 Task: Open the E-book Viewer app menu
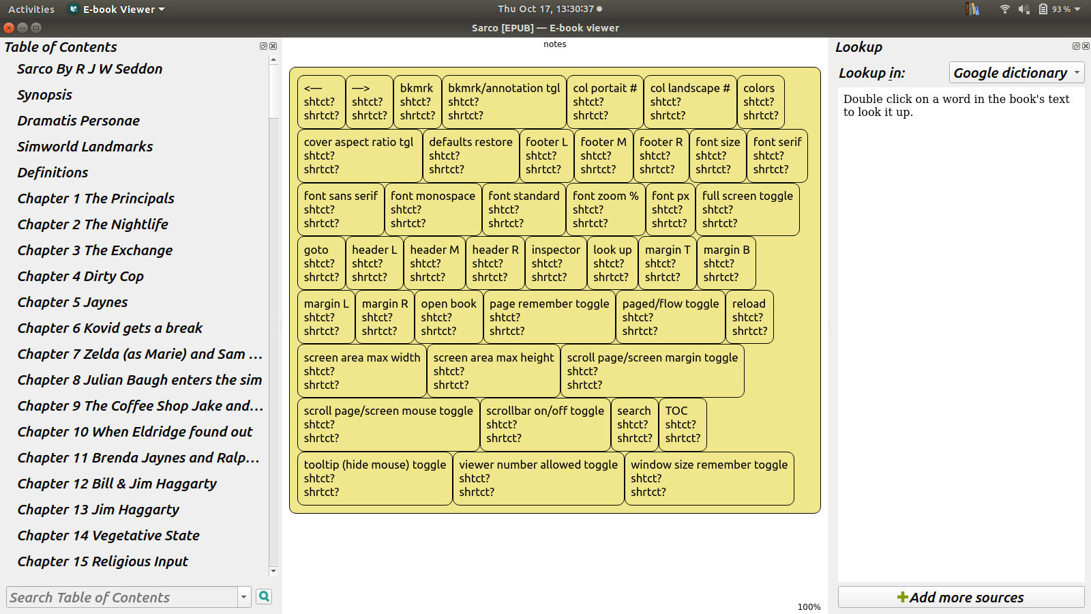117,9
